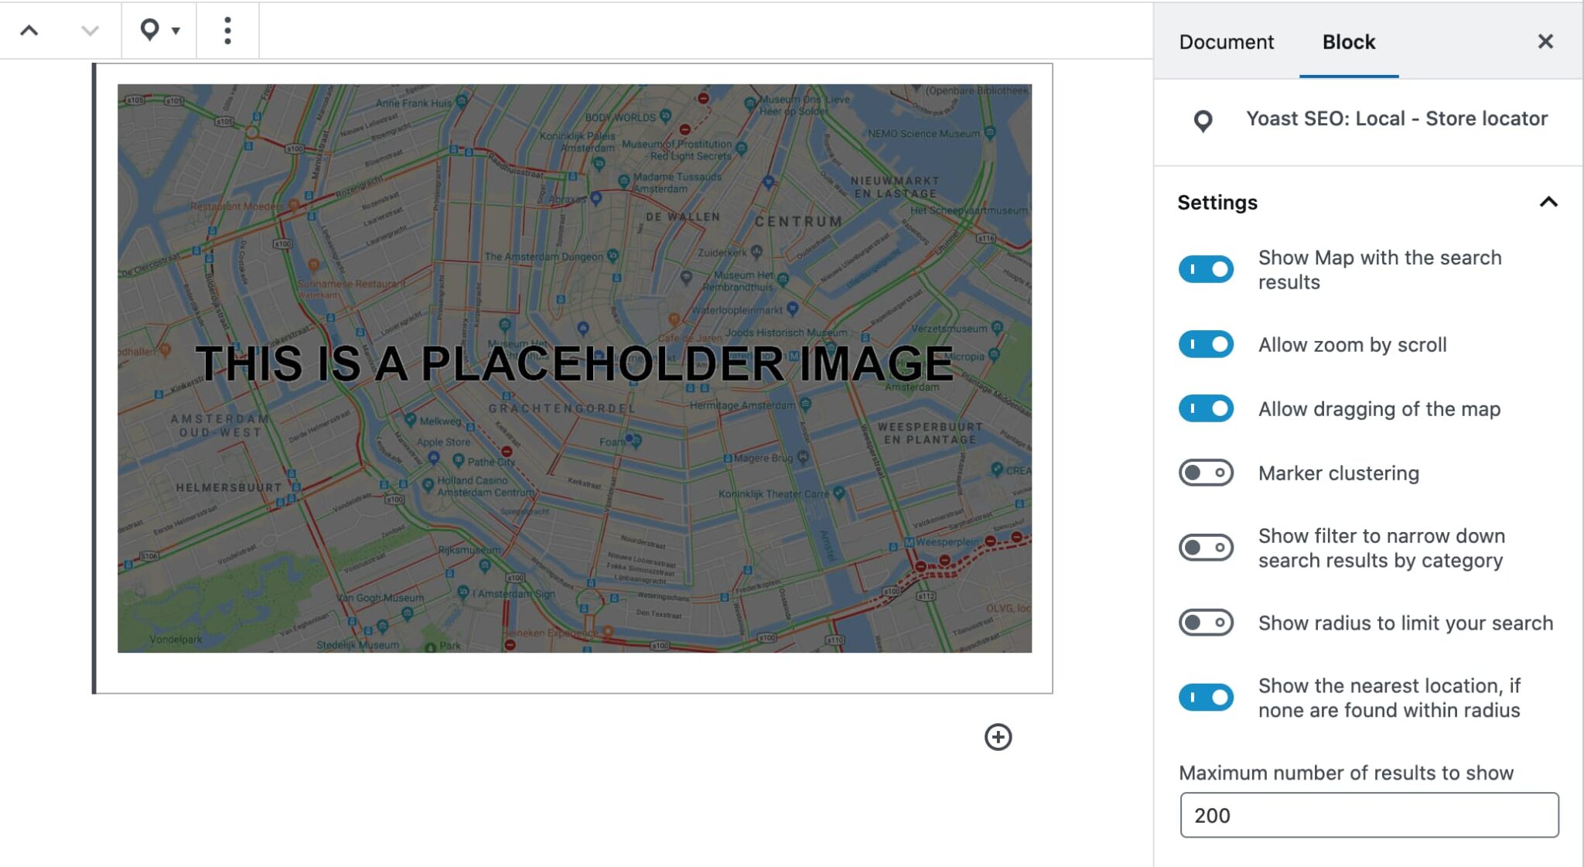Click the Settings panel heading
Image resolution: width=1584 pixels, height=867 pixels.
pyautogui.click(x=1217, y=203)
